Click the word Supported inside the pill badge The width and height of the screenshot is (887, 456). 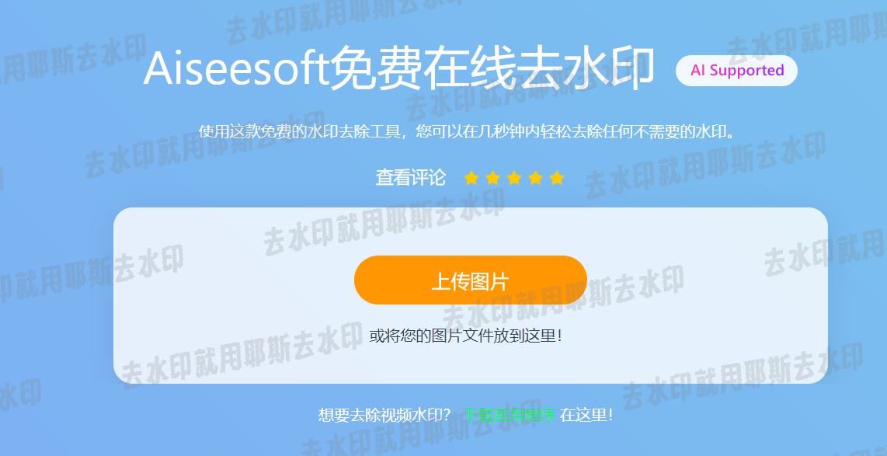(746, 71)
